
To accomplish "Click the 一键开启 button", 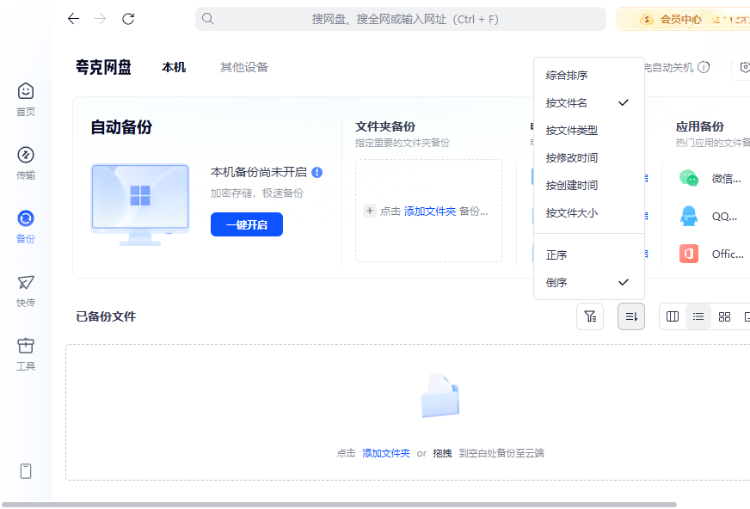I will [247, 224].
